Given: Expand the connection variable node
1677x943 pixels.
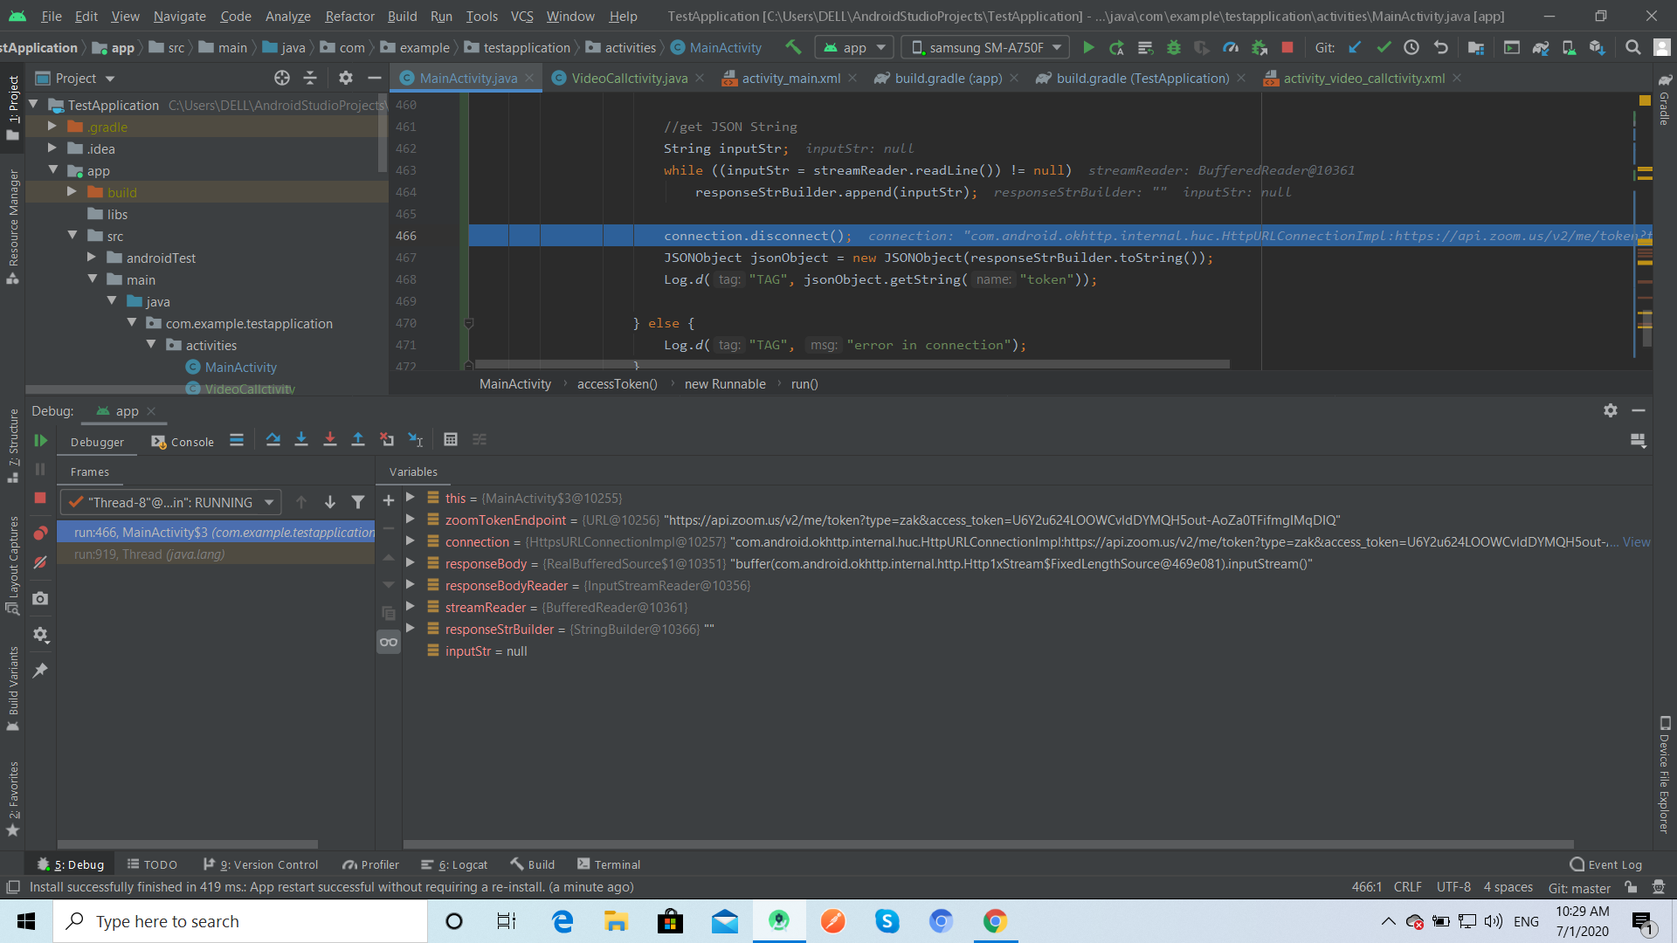Looking at the screenshot, I should (x=410, y=541).
